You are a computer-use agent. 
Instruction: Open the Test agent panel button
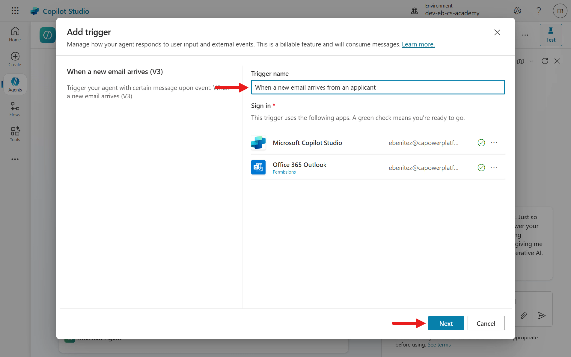(x=551, y=35)
